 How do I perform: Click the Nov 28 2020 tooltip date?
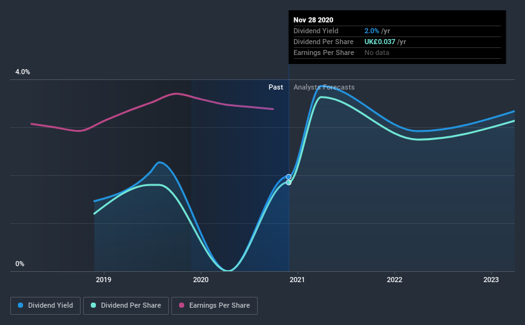[x=313, y=20]
